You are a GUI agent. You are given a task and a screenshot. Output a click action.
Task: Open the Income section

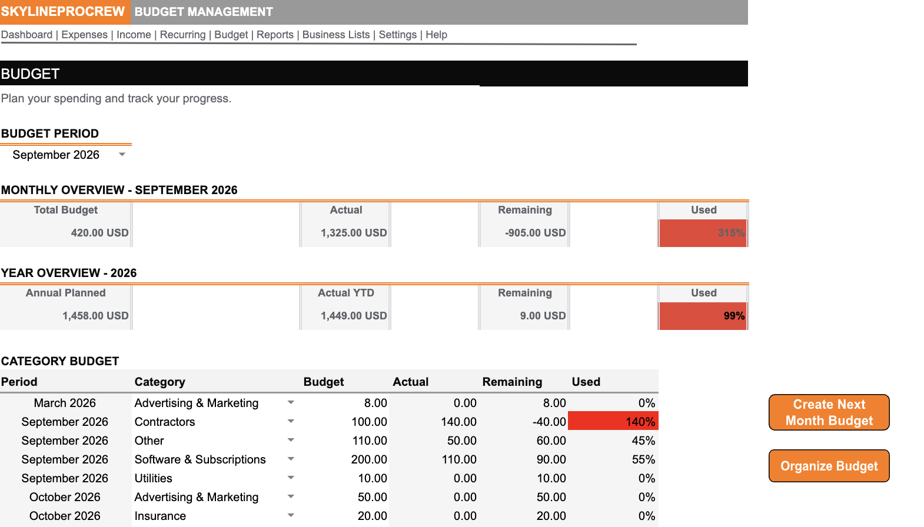134,35
